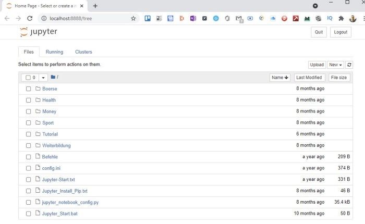Open the black X extension

[x=204, y=18]
